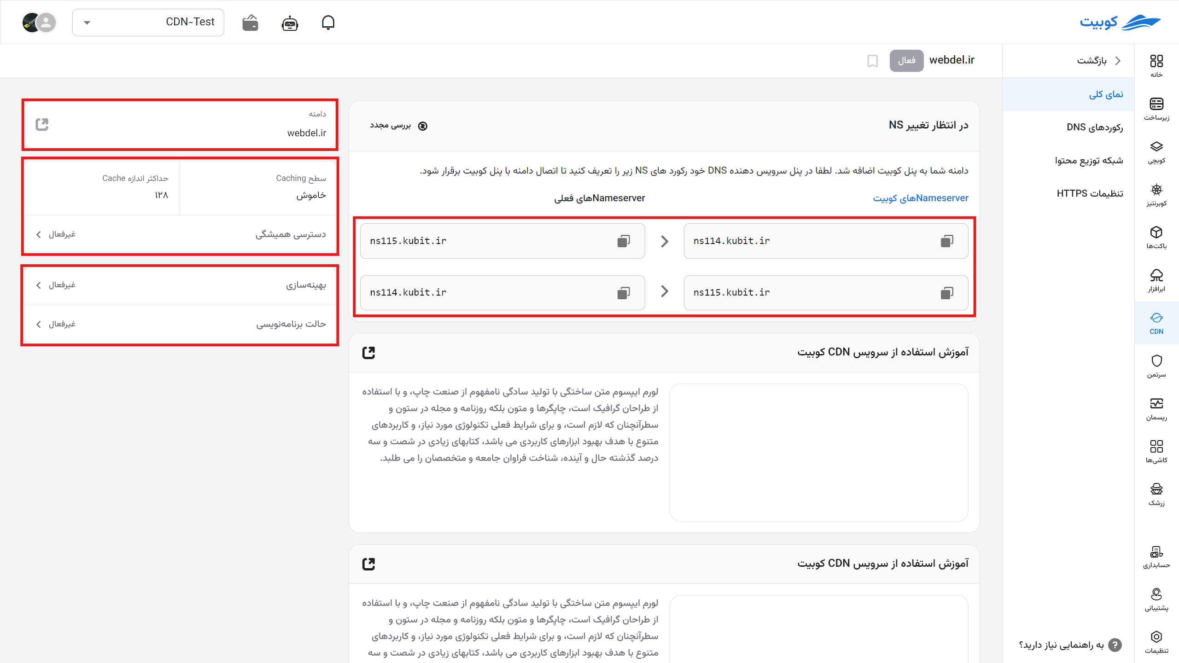The height and width of the screenshot is (663, 1179).
Task: Open رکوردهای DNS menu item
Action: [x=1068, y=128]
